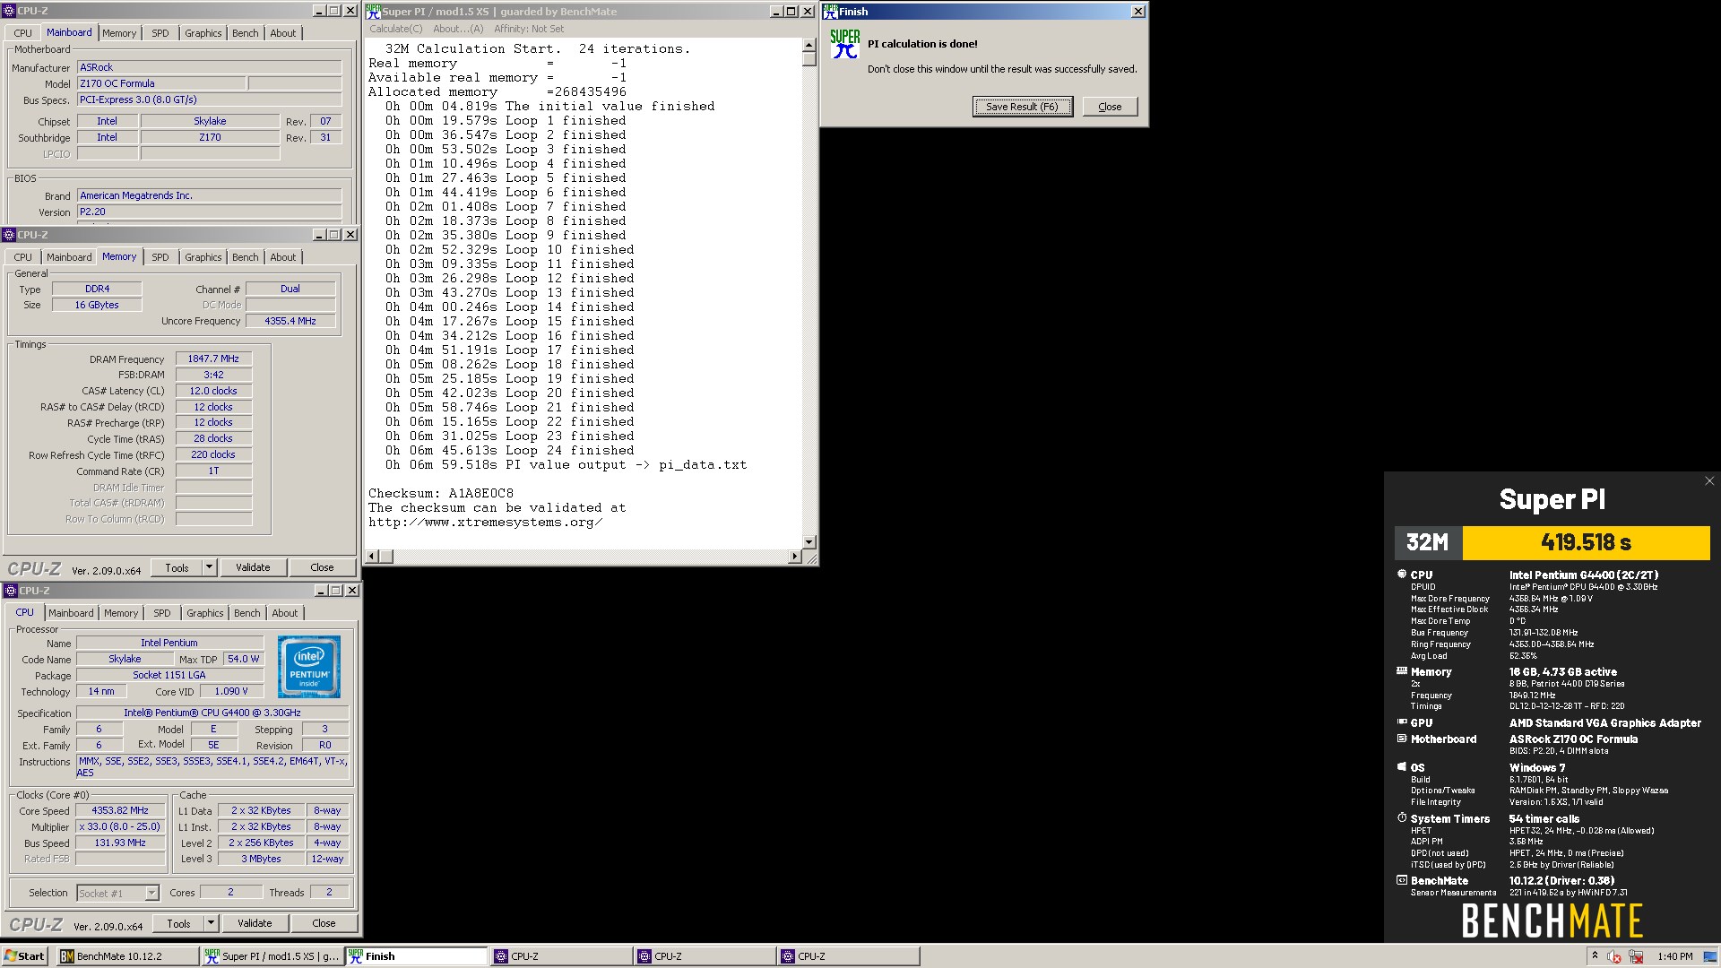Select CPU tab in the Memory CPU-Z window
1721x968 pixels.
[22, 257]
